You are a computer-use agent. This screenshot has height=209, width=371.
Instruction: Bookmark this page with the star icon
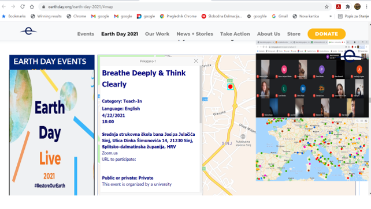327,6
